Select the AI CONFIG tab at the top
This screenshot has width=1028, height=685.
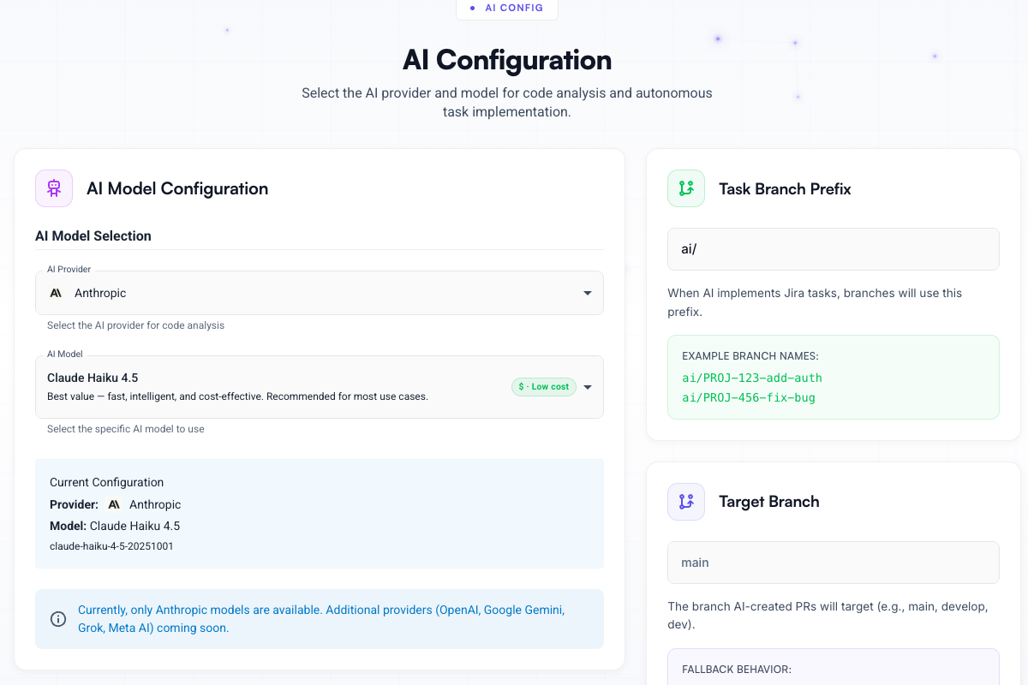[507, 9]
